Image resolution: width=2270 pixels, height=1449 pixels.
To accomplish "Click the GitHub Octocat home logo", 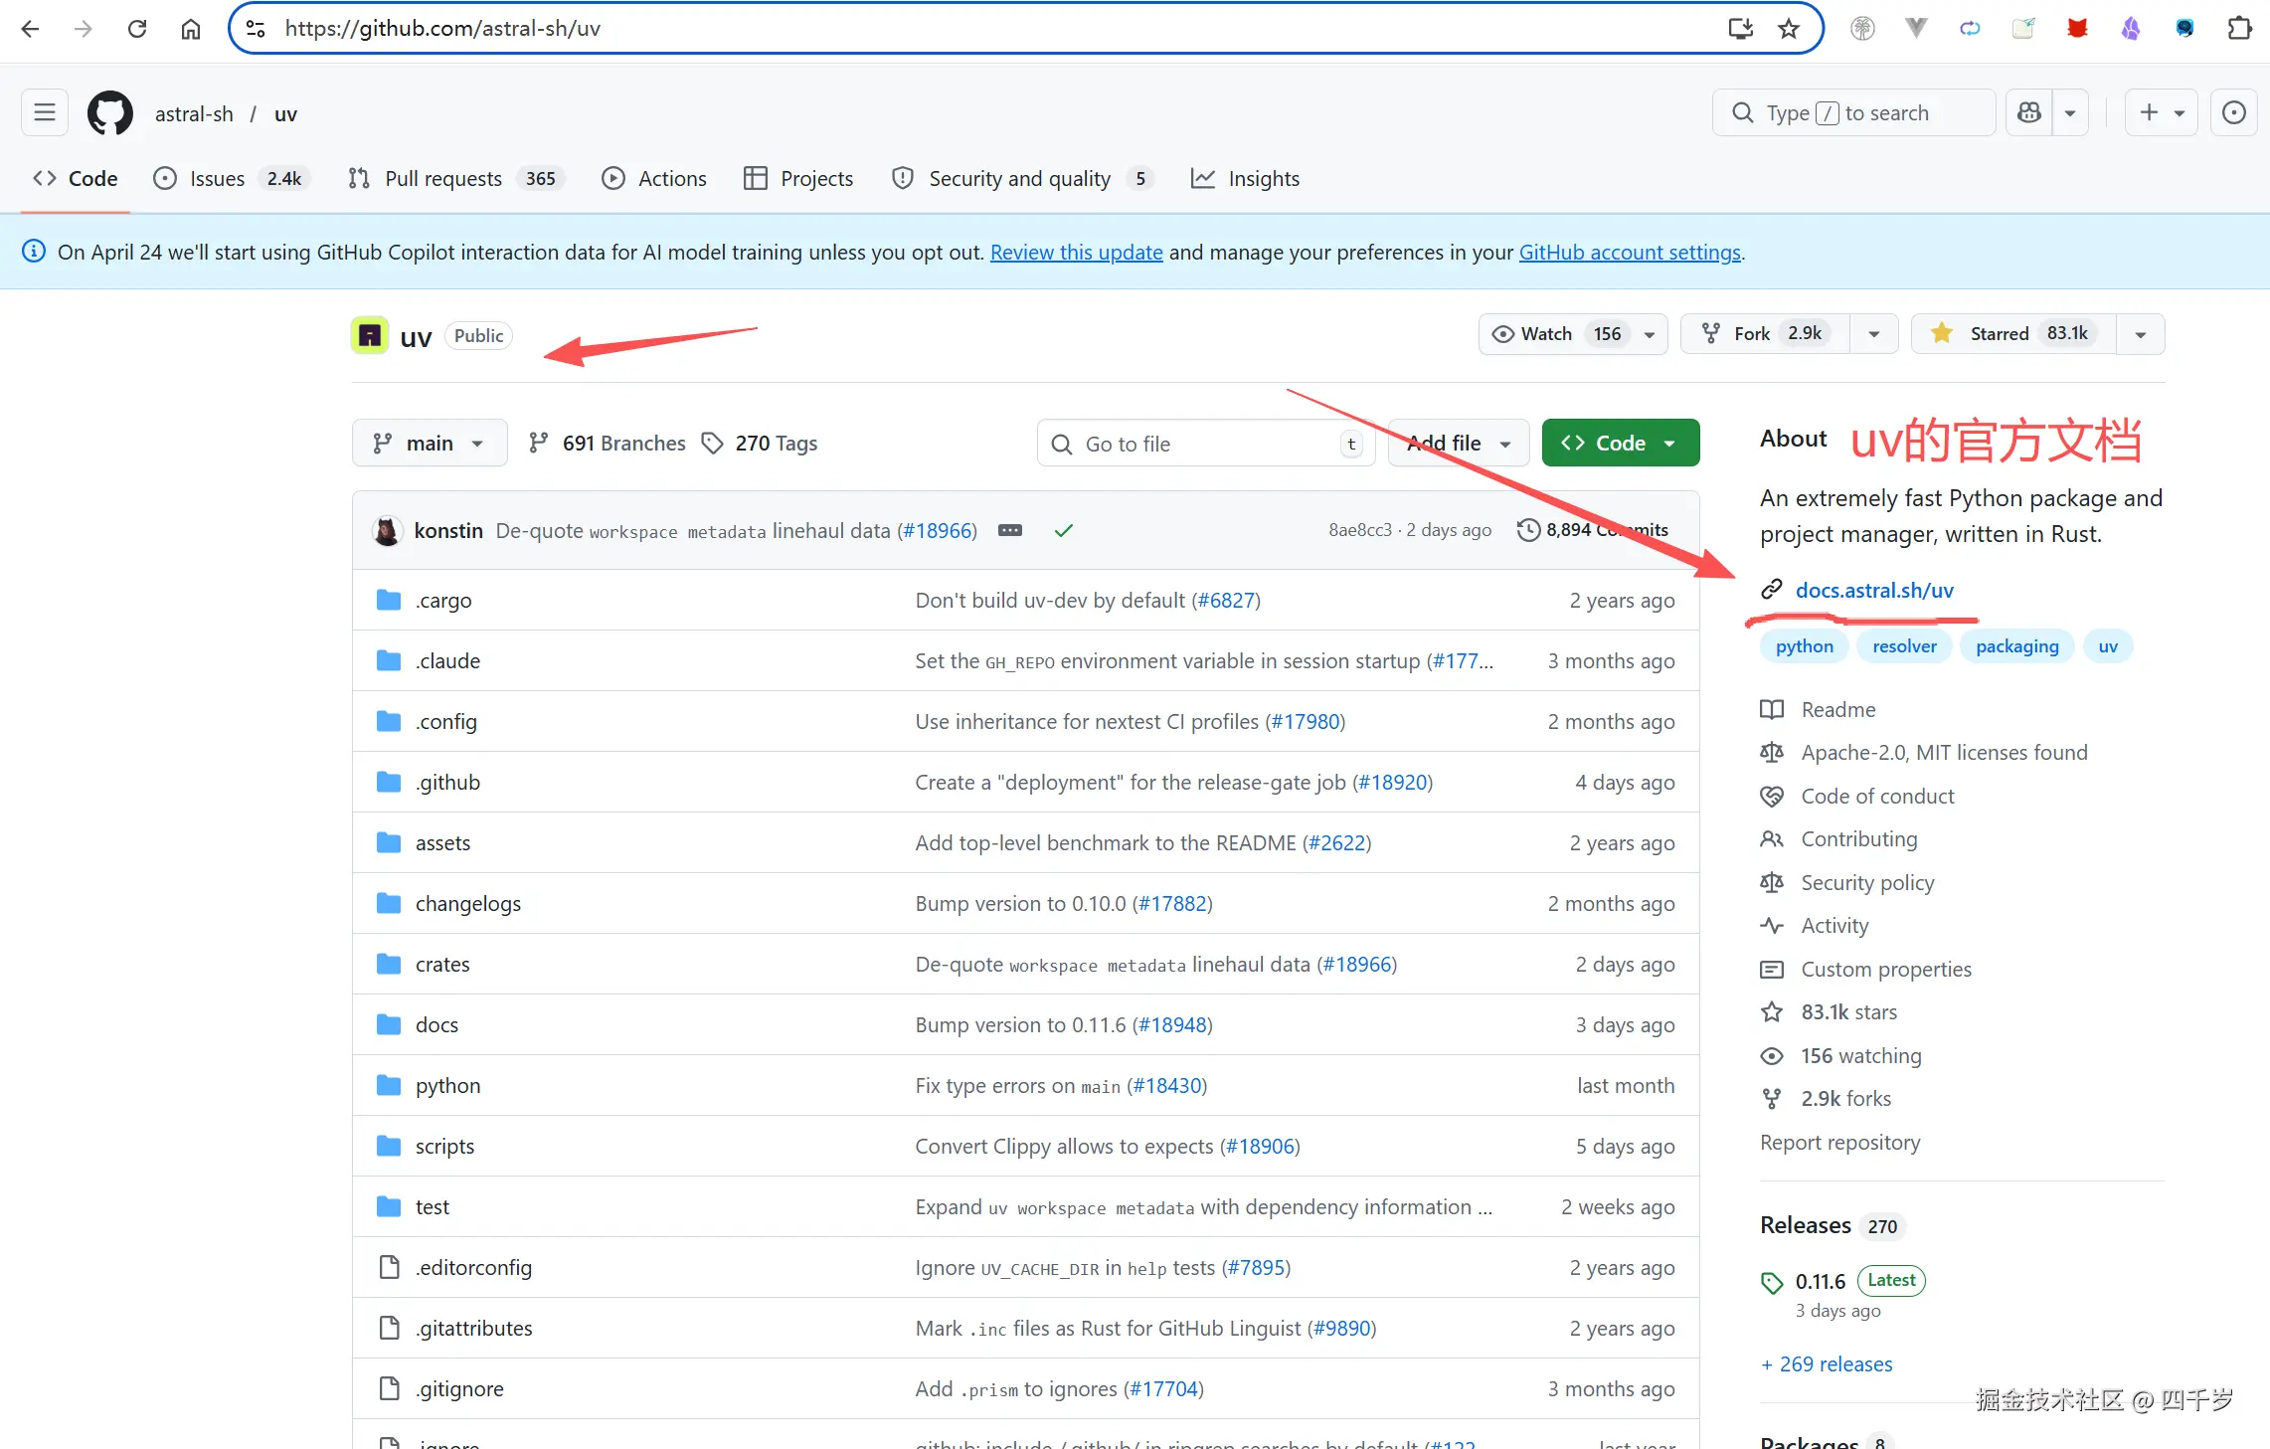I will click(x=109, y=113).
